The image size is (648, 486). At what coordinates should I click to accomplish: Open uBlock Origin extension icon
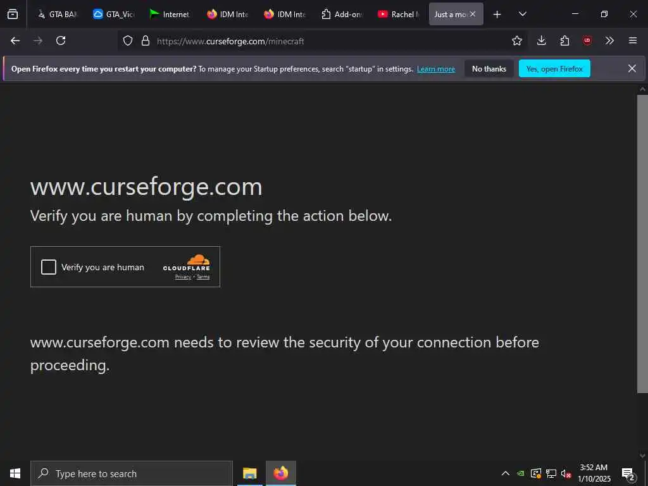click(587, 40)
